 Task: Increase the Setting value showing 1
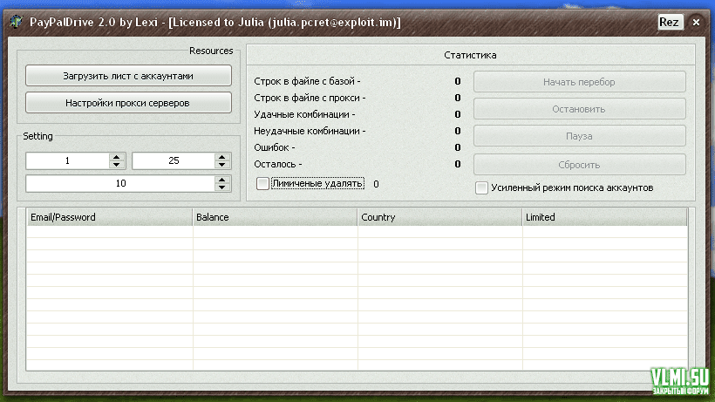point(117,157)
